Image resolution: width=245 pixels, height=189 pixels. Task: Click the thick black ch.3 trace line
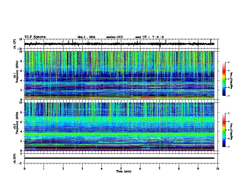point(119,158)
